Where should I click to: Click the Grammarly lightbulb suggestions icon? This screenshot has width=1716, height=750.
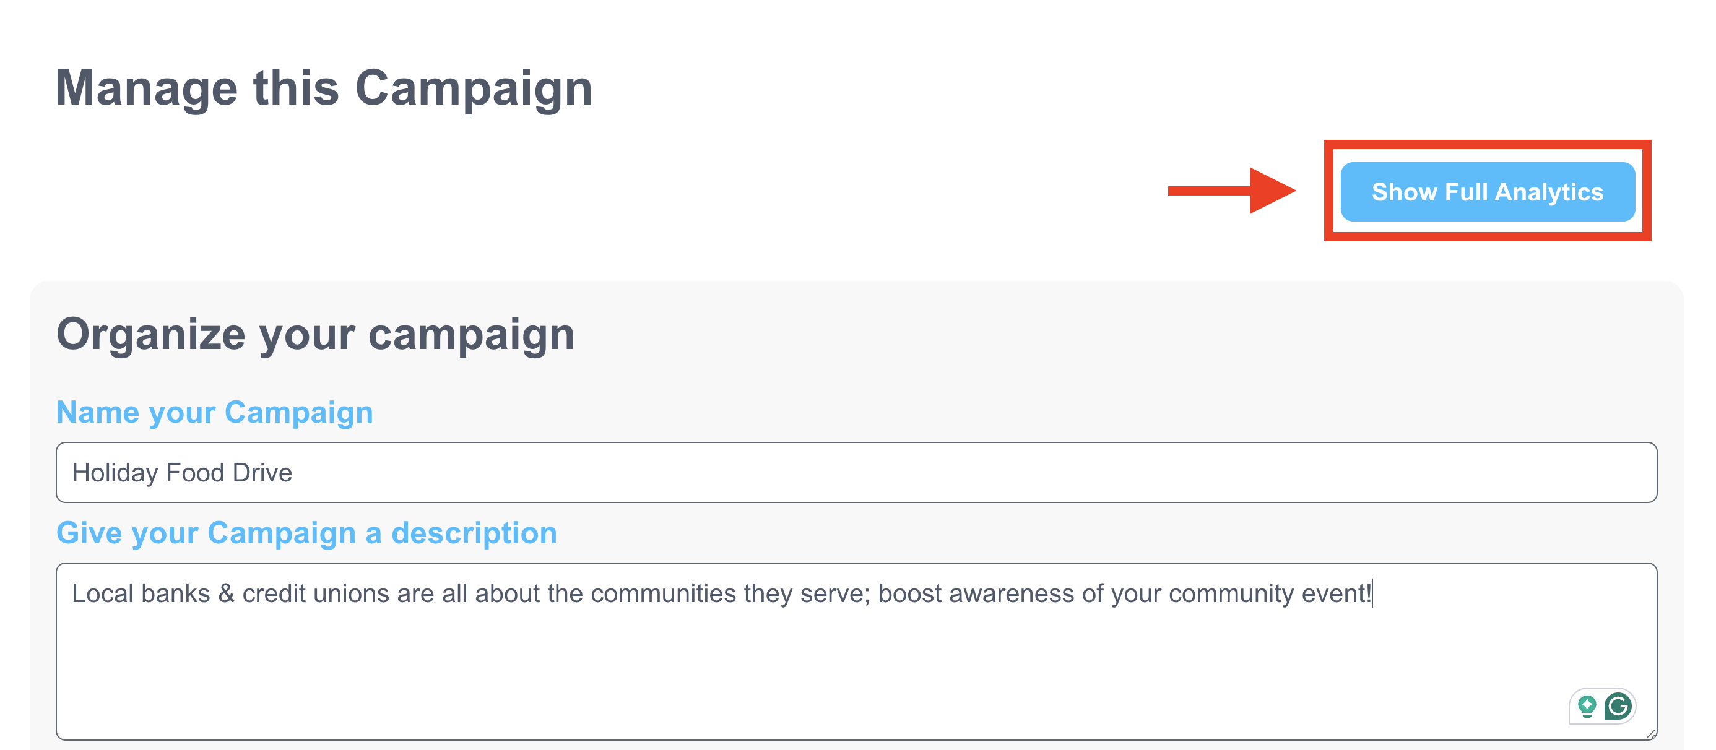click(1587, 706)
